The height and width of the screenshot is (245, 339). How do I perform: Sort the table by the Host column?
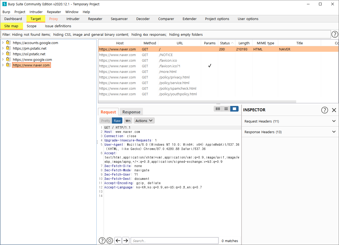(x=120, y=43)
